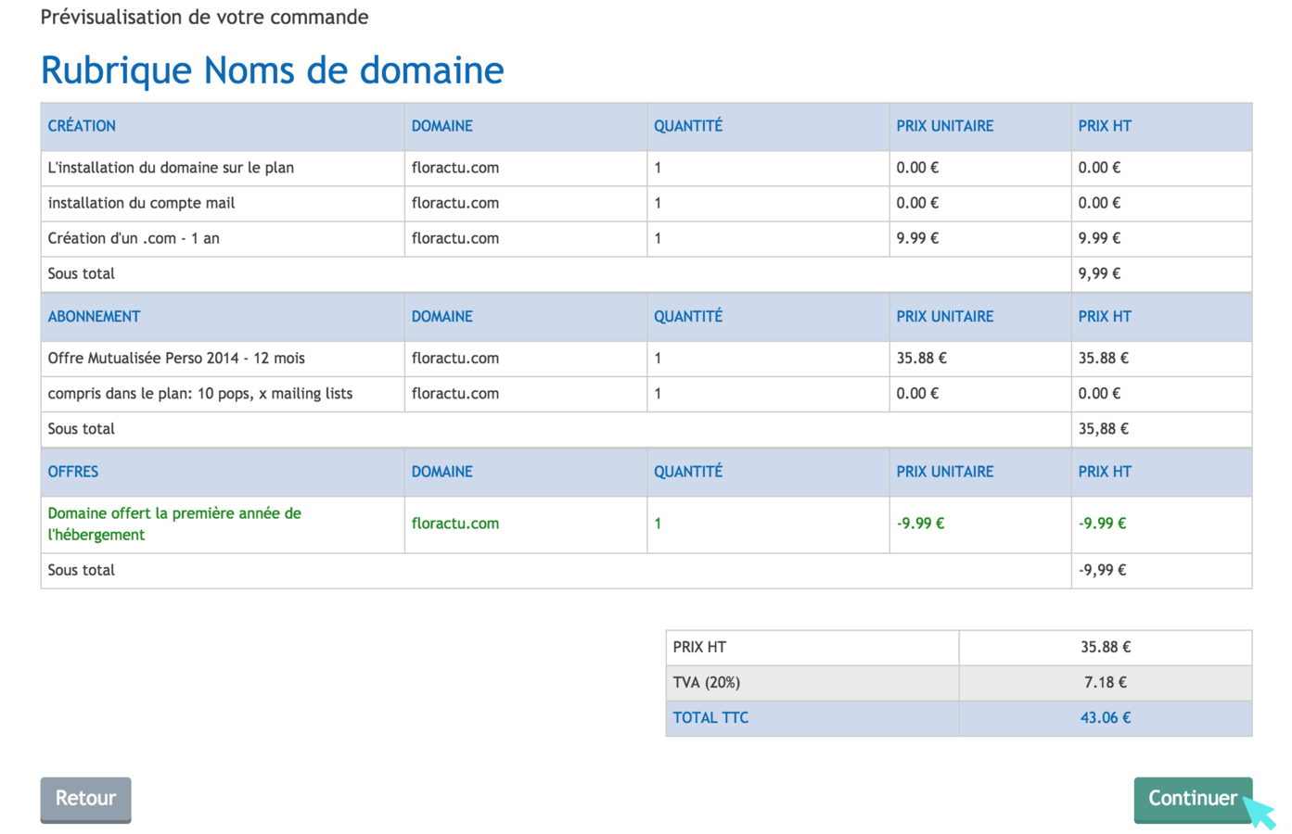Click the QUANTITÉ column header in the Création section

pyautogui.click(x=688, y=126)
